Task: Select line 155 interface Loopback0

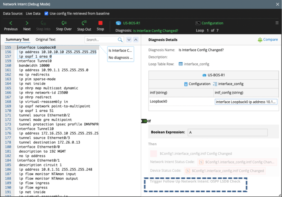Action: click(36, 47)
